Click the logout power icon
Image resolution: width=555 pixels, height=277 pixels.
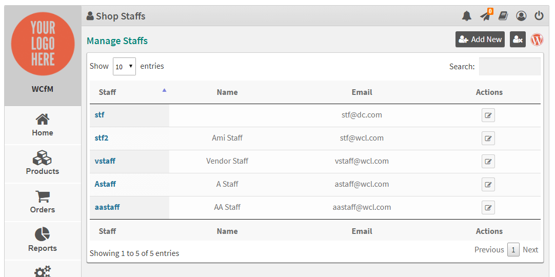click(x=539, y=16)
